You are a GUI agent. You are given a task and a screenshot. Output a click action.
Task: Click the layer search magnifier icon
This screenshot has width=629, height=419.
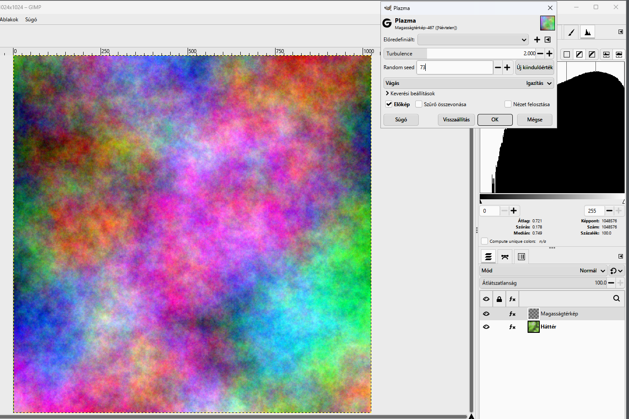pyautogui.click(x=616, y=298)
